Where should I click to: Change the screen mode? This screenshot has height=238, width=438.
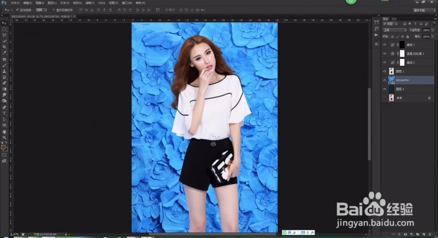pyautogui.click(x=4, y=161)
